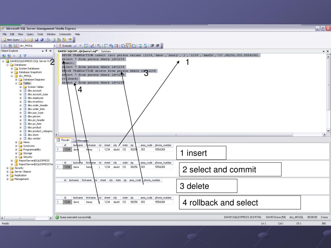Viewport: 331px width, 248px height.
Task: Save the query with the floppy disk icon
Action: point(37,40)
